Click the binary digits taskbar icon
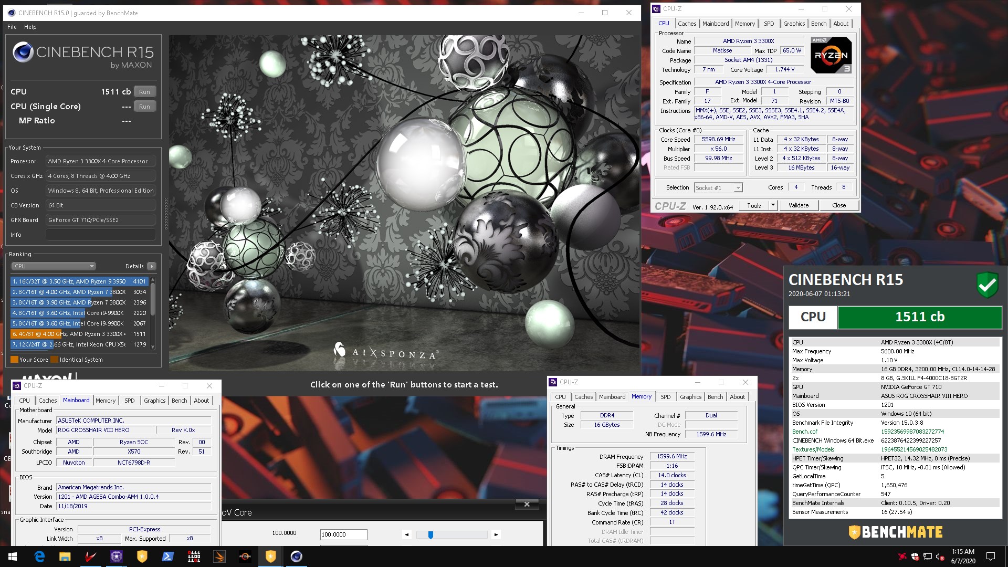Viewport: 1008px width, 567px height. click(x=194, y=556)
